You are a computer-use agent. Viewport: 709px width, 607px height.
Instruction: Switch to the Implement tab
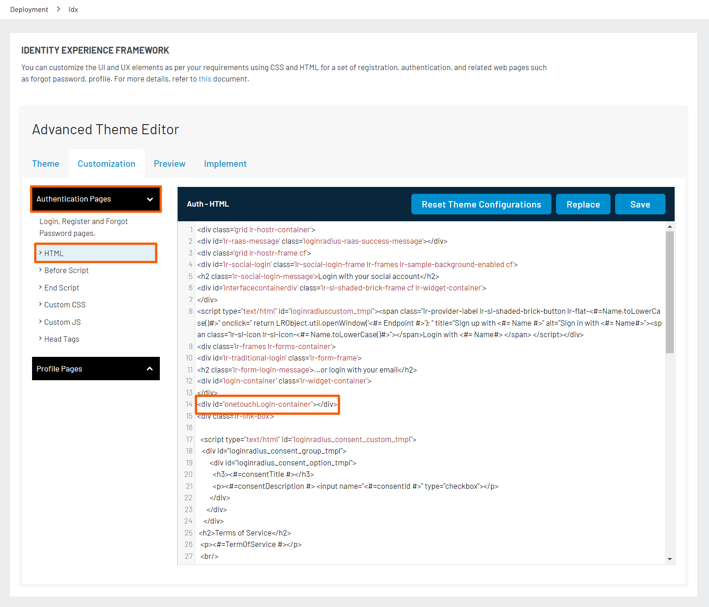[x=225, y=163]
